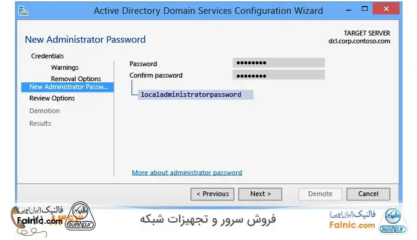Viewport: 417px width, 240px height.
Task: Click the orange Falnic.com text logo
Action: pyautogui.click(x=352, y=225)
